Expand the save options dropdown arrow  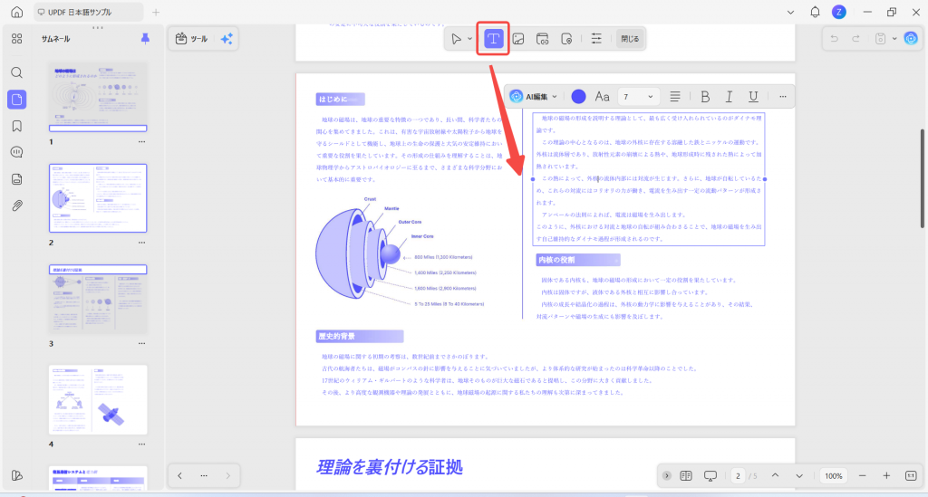pyautogui.click(x=894, y=39)
